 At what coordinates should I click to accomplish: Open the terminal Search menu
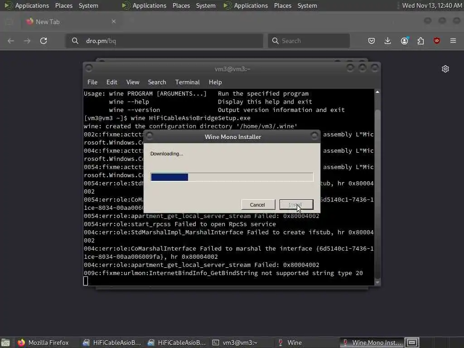(157, 82)
